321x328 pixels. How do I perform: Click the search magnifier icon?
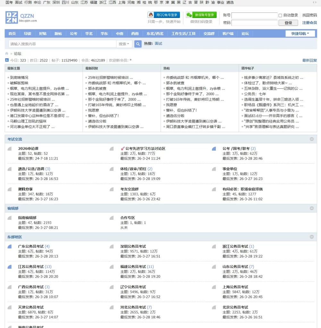point(138,44)
